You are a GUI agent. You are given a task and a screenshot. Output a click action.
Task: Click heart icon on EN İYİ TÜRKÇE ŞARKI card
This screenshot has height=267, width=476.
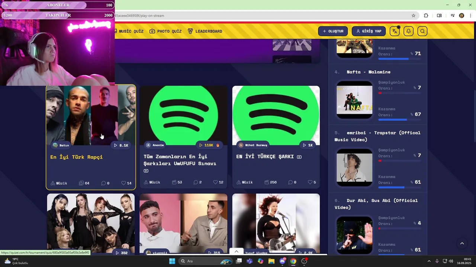pyautogui.click(x=310, y=182)
